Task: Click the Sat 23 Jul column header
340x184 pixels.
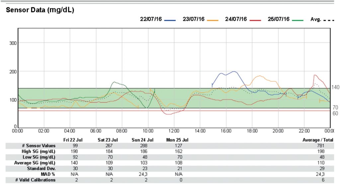Action: (x=107, y=140)
